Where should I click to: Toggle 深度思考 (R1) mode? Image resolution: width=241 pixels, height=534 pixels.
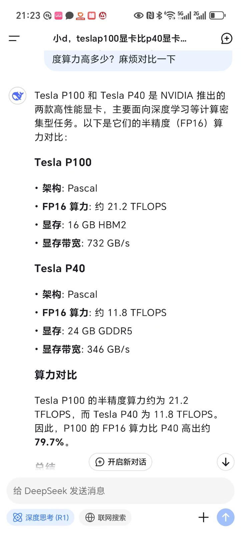(40, 517)
